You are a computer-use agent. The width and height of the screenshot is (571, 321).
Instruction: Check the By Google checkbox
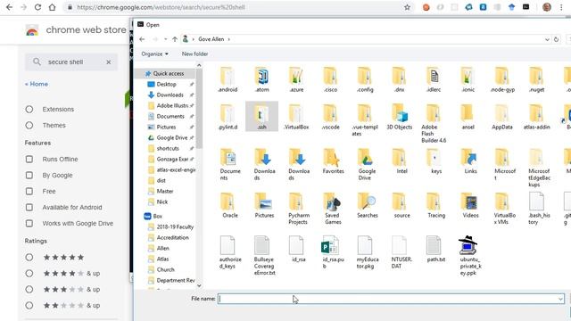coord(29,175)
